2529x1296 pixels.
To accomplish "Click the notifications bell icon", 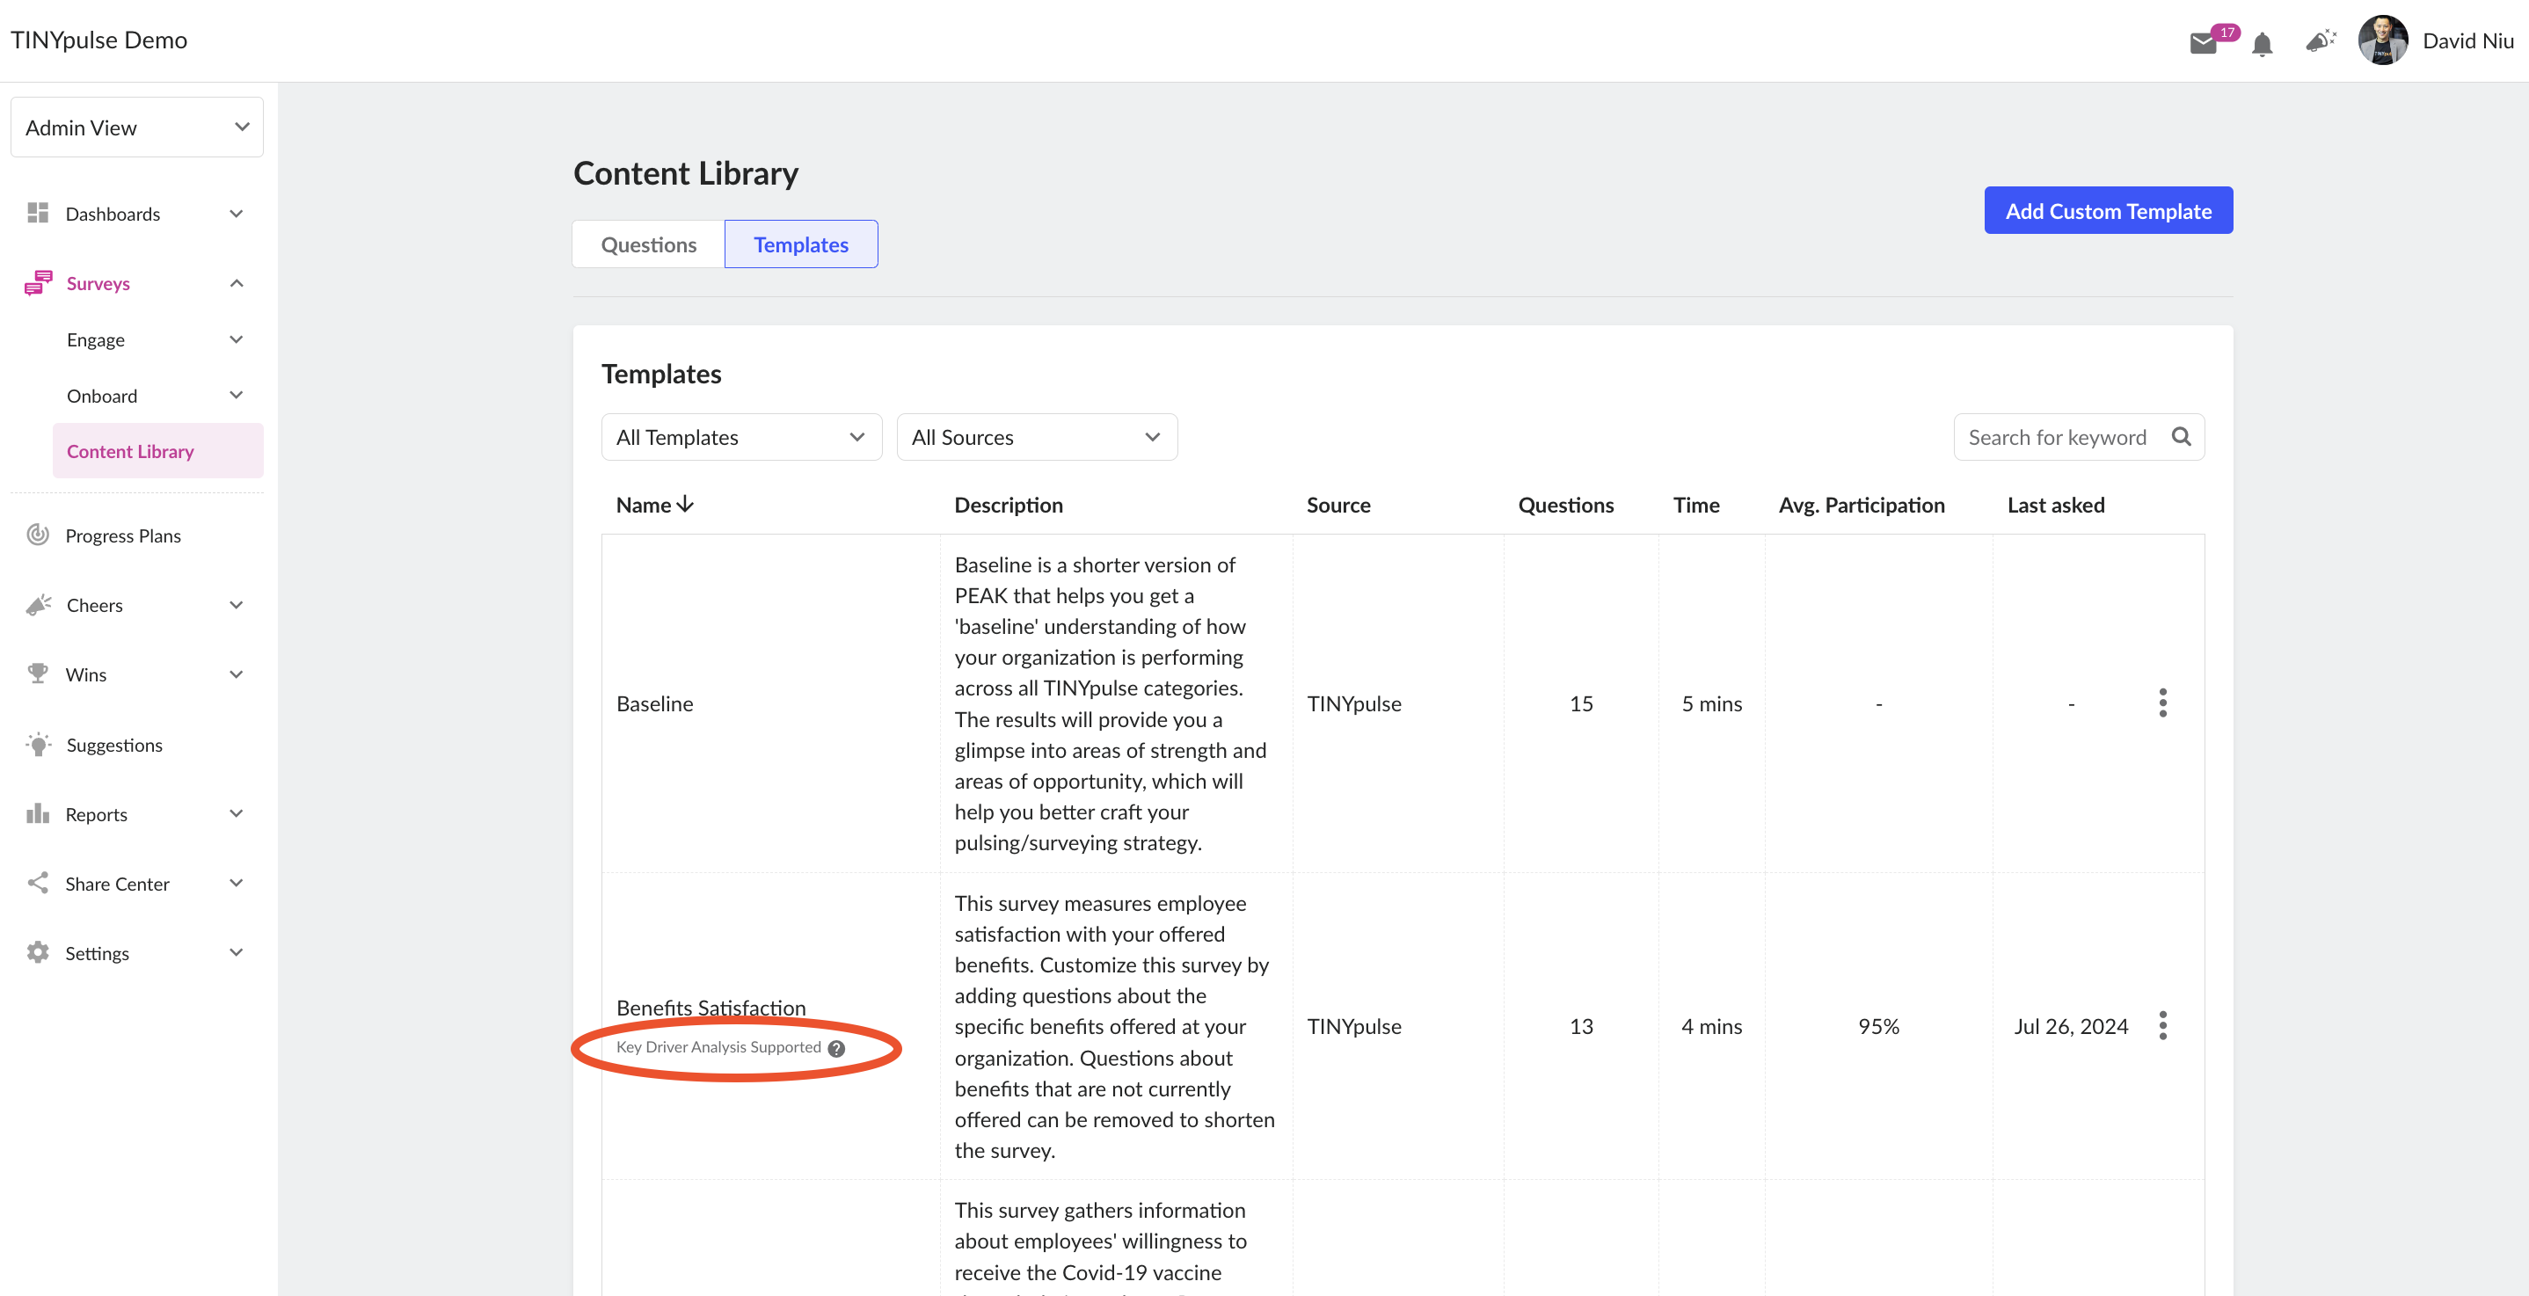I will pyautogui.click(x=2263, y=44).
